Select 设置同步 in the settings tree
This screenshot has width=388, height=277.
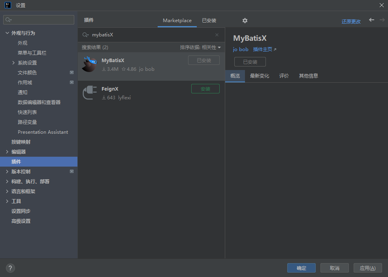(x=21, y=211)
